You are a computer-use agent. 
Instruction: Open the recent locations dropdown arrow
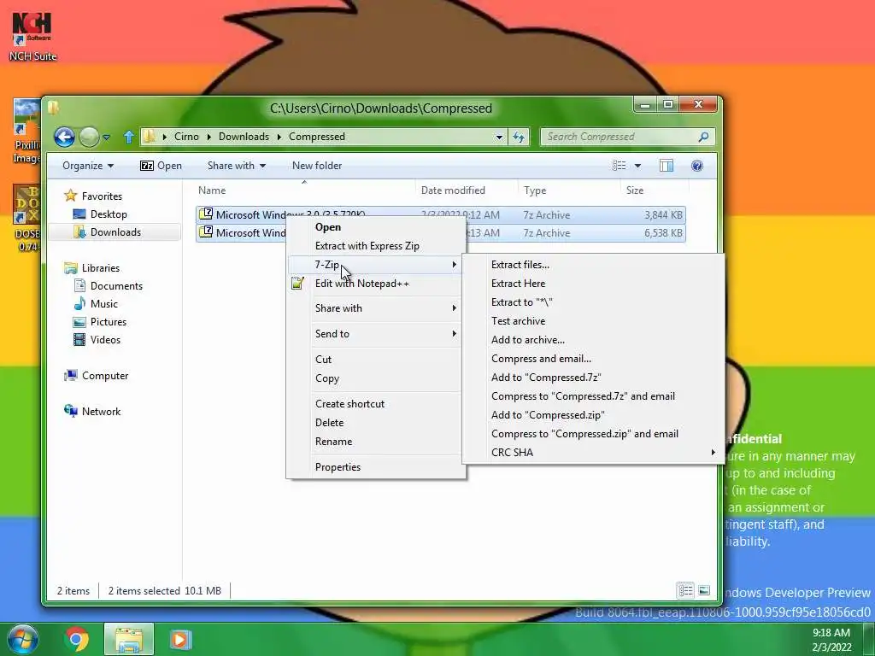pos(107,137)
